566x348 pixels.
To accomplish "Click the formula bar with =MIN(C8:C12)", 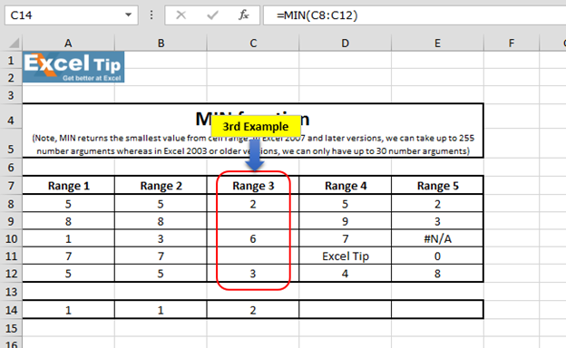I will 415,15.
